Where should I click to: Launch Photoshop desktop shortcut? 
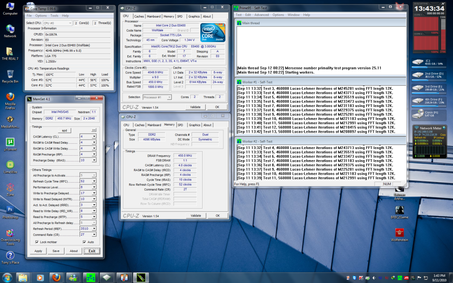(10, 212)
